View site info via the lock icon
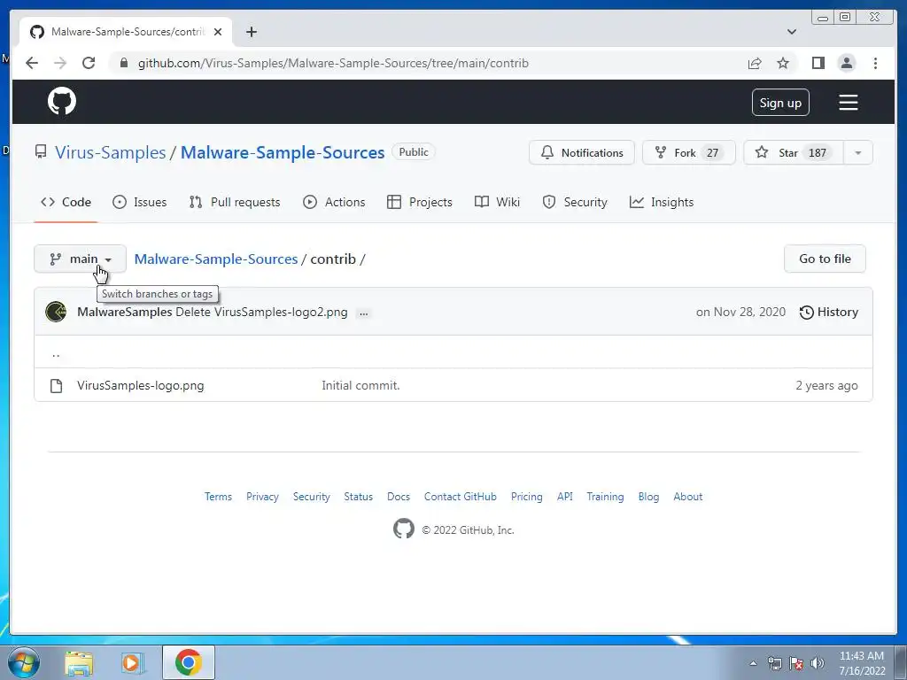Image resolution: width=907 pixels, height=680 pixels. click(x=123, y=63)
